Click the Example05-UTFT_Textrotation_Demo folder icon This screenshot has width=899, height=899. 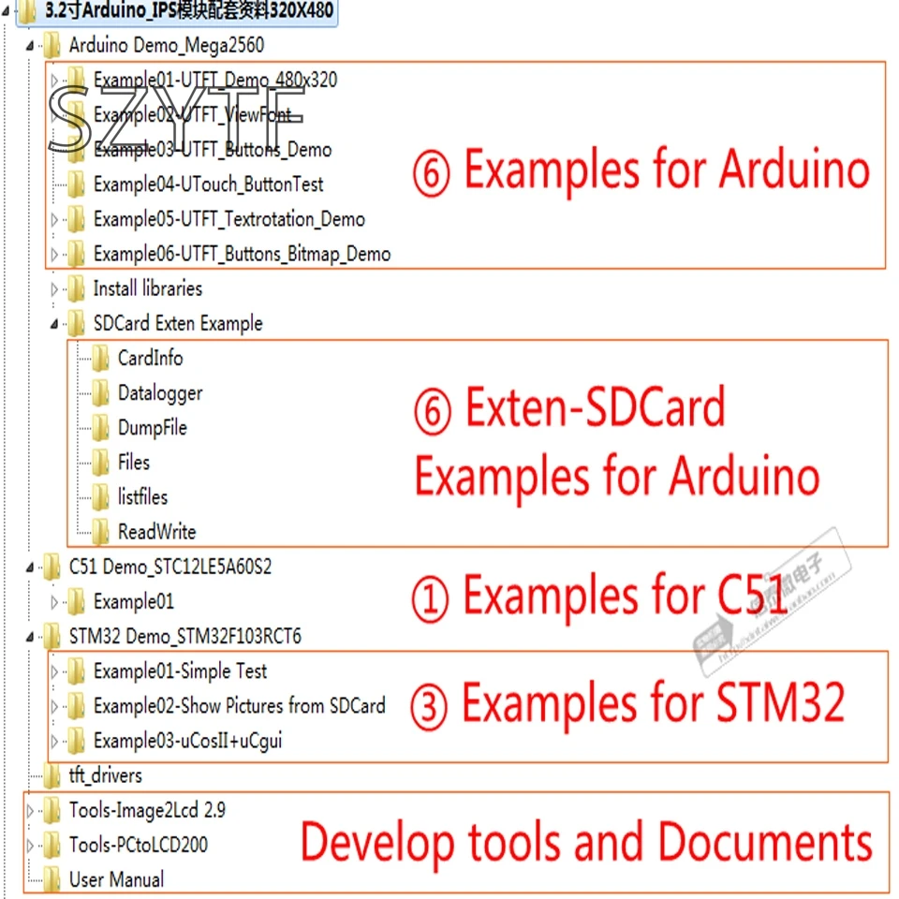click(76, 219)
